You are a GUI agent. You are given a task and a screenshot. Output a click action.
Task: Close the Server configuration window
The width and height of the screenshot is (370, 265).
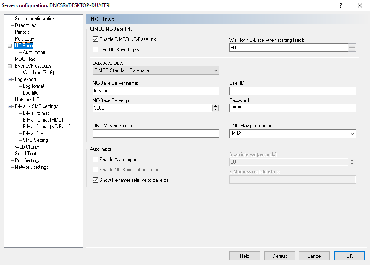pos(359,5)
